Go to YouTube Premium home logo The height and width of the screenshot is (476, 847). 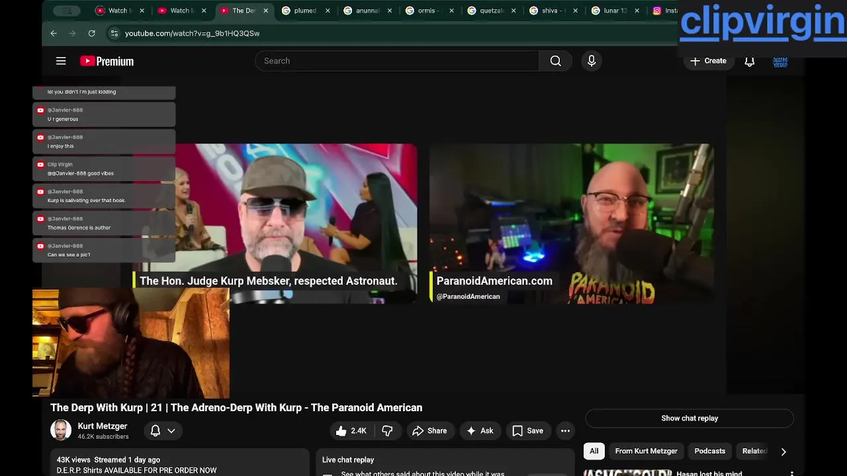(x=107, y=61)
